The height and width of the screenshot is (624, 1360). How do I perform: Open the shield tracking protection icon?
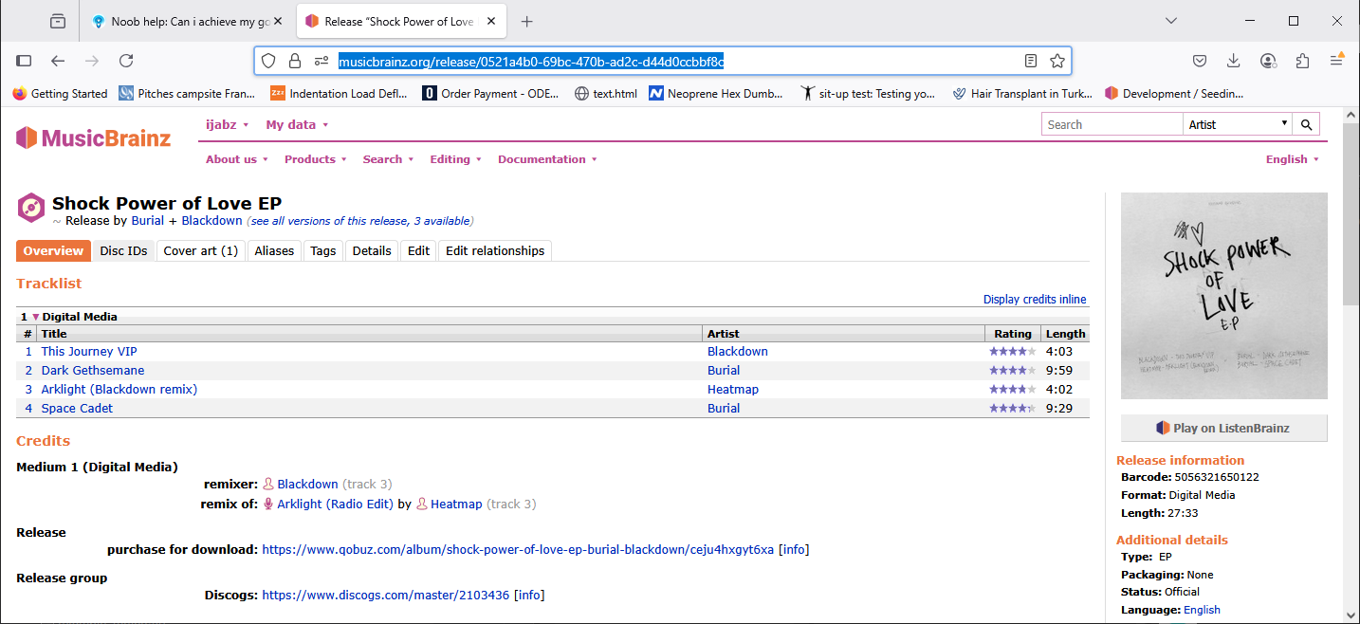click(268, 61)
